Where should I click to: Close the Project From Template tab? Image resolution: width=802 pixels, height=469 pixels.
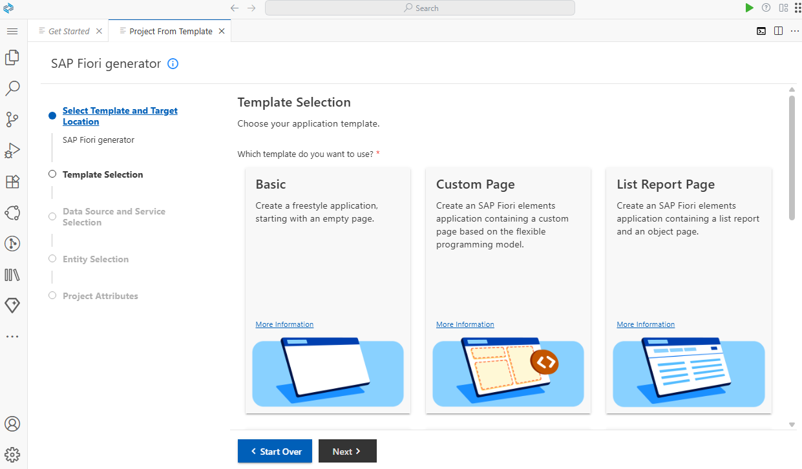[x=222, y=31]
